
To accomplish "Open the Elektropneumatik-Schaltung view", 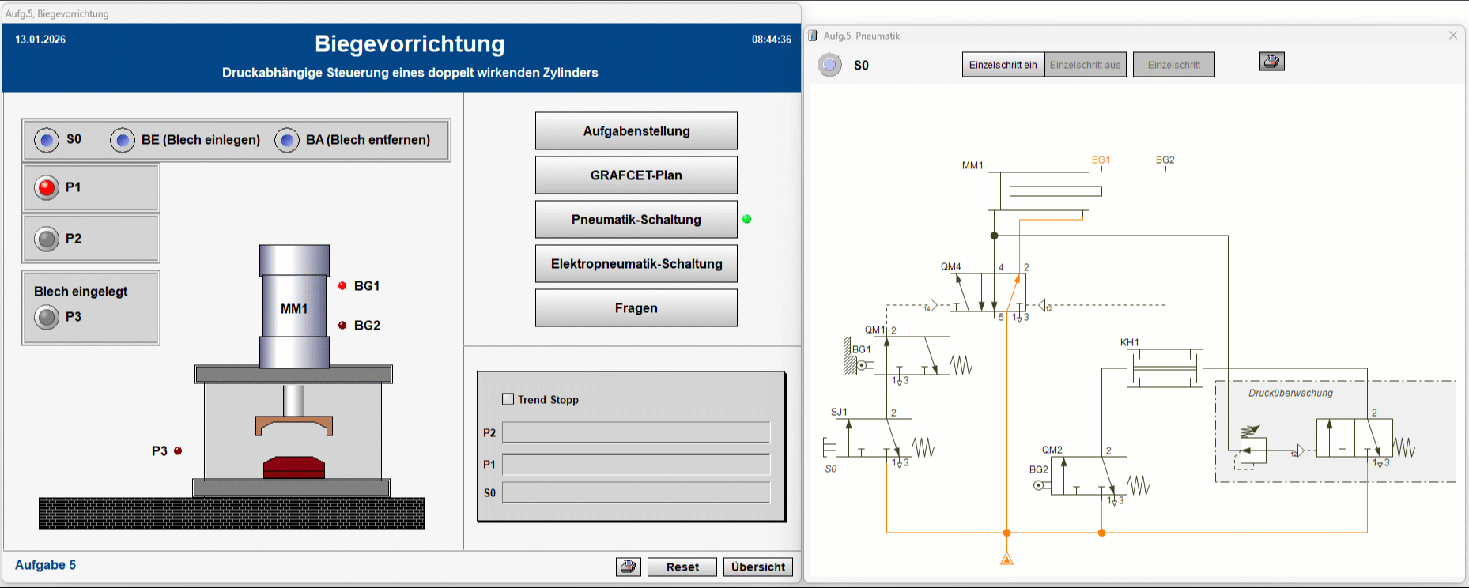I will pyautogui.click(x=636, y=264).
